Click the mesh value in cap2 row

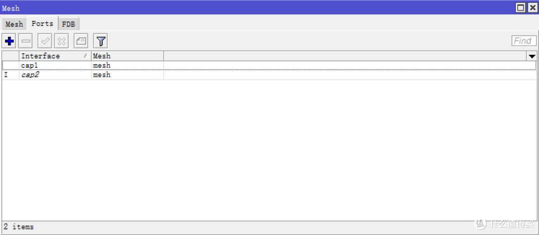pos(101,75)
